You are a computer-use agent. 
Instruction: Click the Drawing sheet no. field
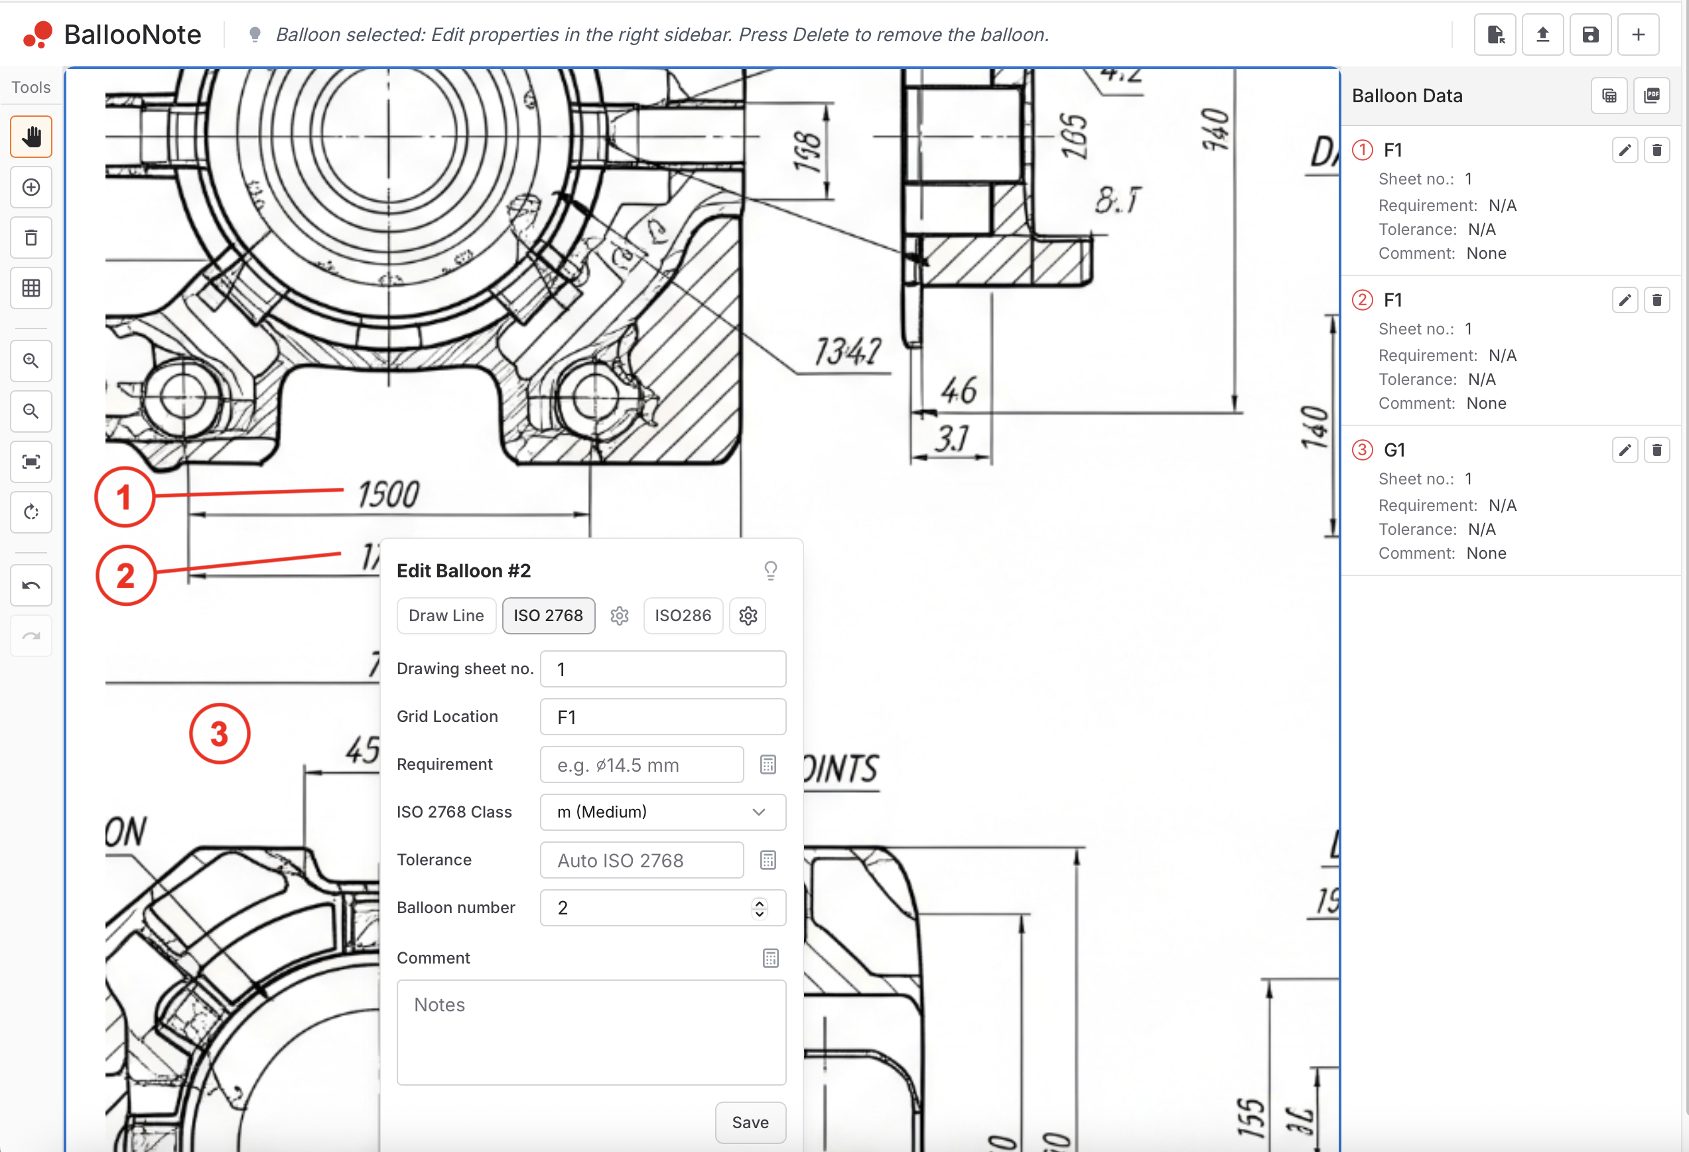coord(663,670)
